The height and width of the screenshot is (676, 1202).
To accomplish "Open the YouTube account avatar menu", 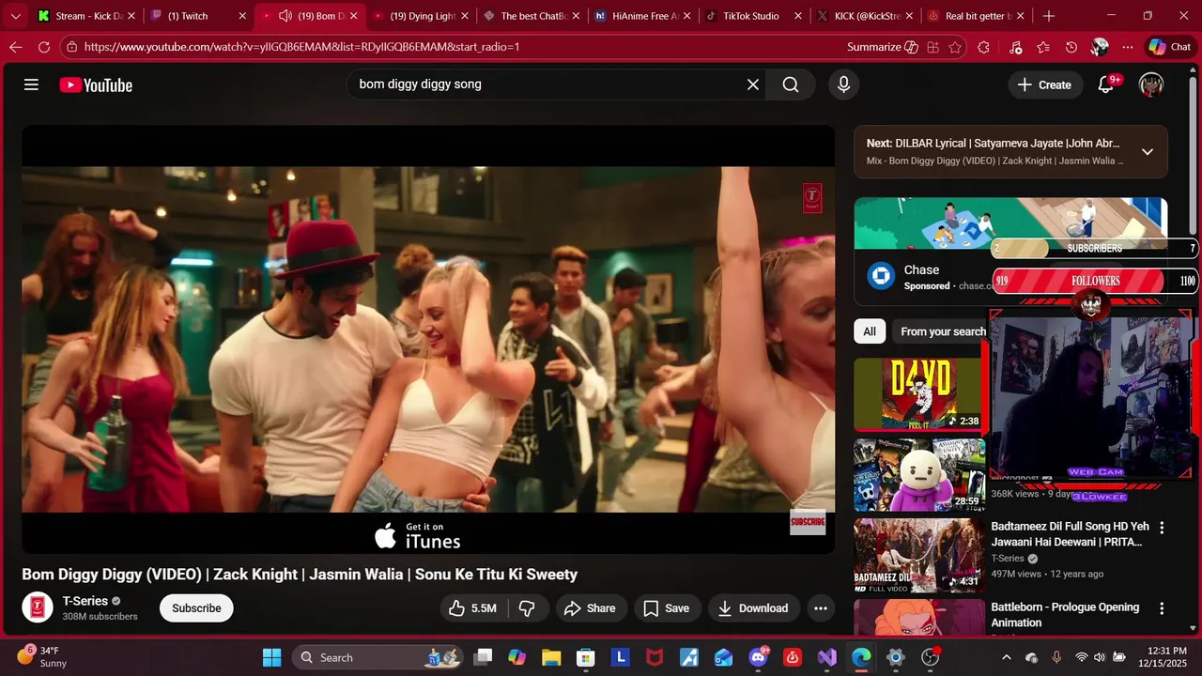I will click(x=1151, y=84).
